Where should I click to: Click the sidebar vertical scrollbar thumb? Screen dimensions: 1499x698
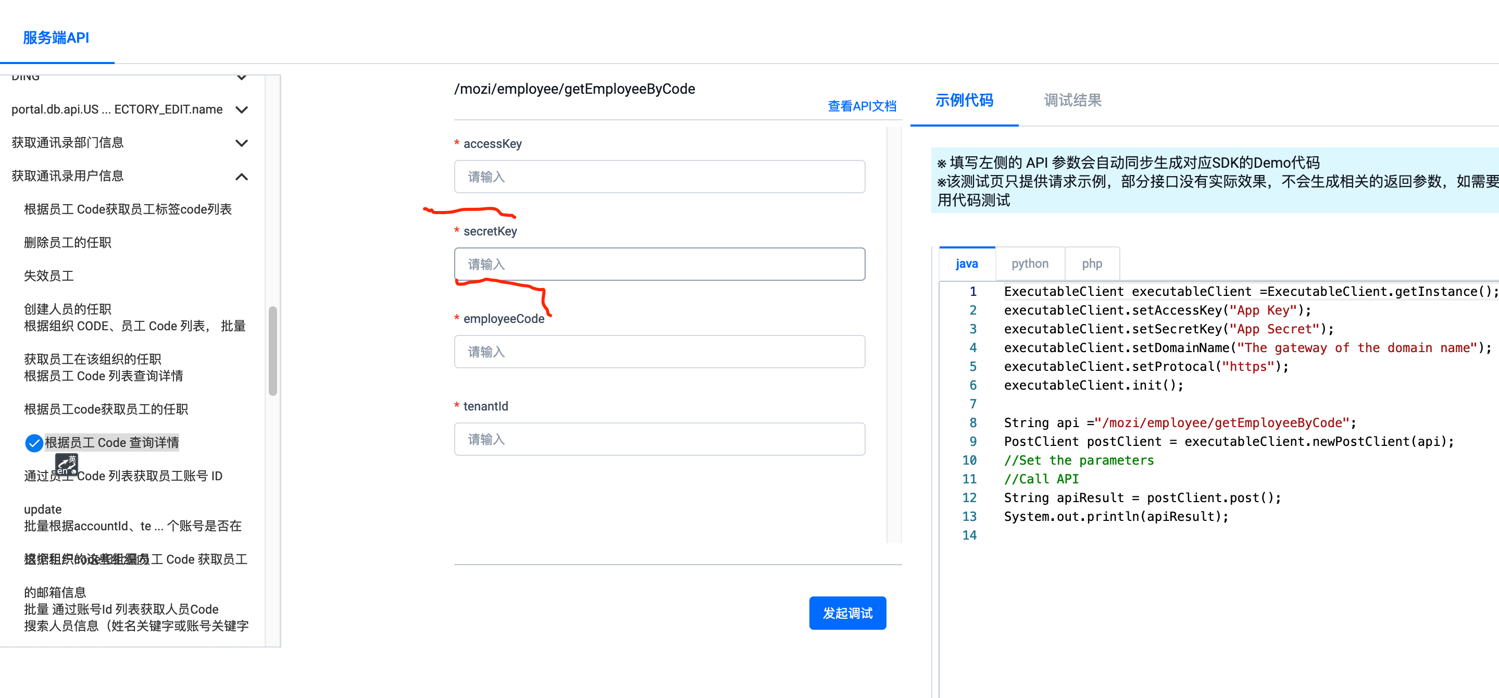pos(272,351)
